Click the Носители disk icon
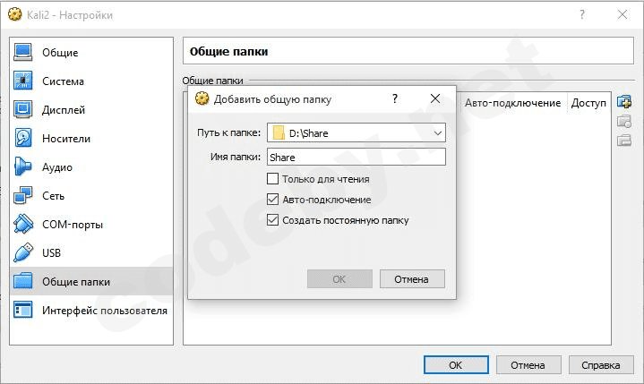The height and width of the screenshot is (384, 644). (x=22, y=138)
